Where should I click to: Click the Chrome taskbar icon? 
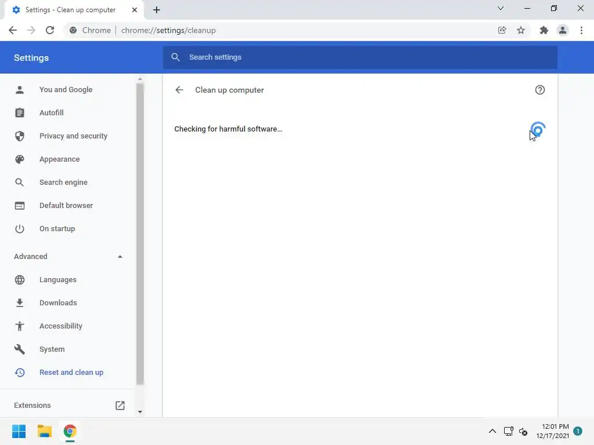(70, 431)
